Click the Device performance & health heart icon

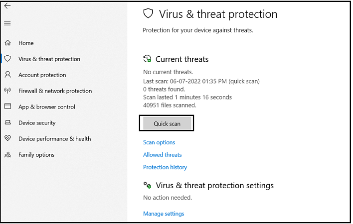tap(7, 138)
